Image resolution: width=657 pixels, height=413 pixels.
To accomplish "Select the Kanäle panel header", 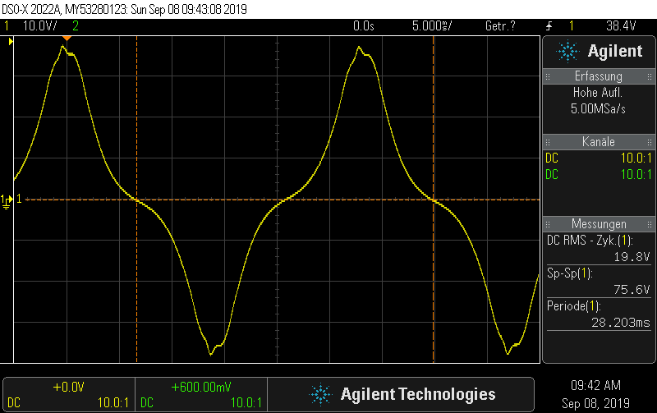I will (x=599, y=141).
